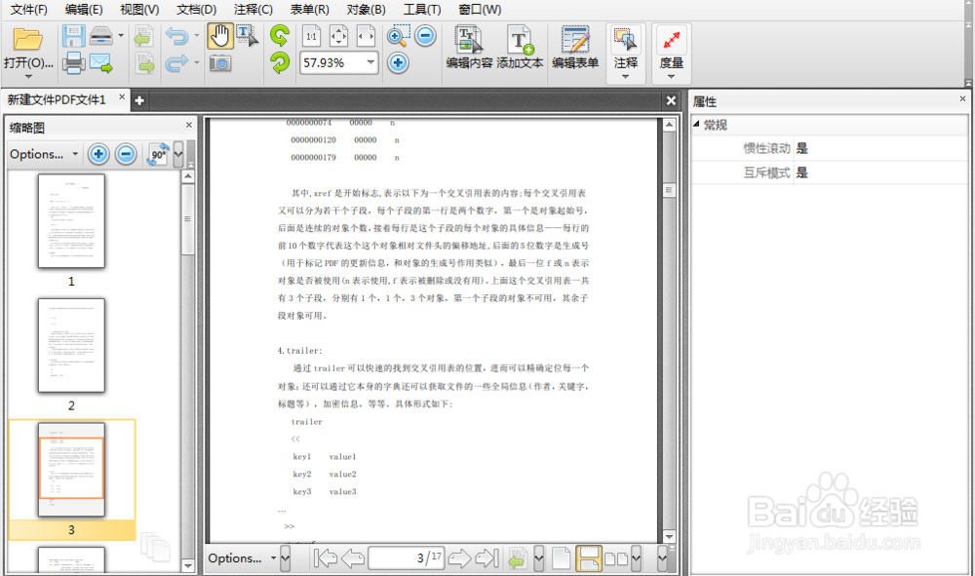Click the Print icon
This screenshot has height=576, width=975.
point(73,62)
